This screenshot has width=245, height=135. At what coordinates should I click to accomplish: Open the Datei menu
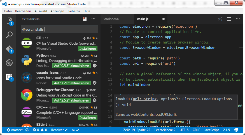[8, 11]
